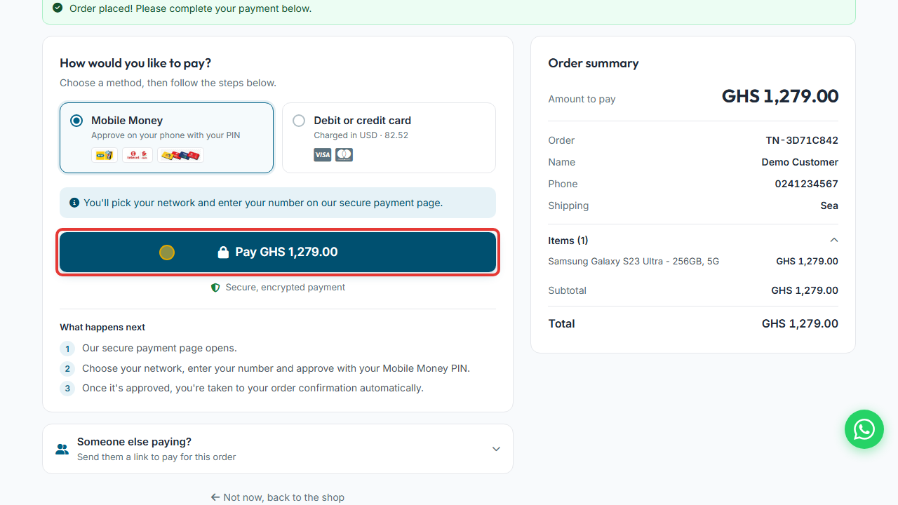Viewport: 898px width, 505px height.
Task: Click the back arrow before Not now
Action: 215,497
